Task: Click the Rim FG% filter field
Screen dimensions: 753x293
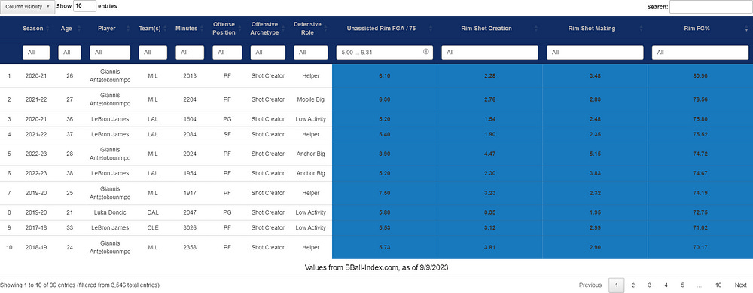Action: [x=700, y=53]
